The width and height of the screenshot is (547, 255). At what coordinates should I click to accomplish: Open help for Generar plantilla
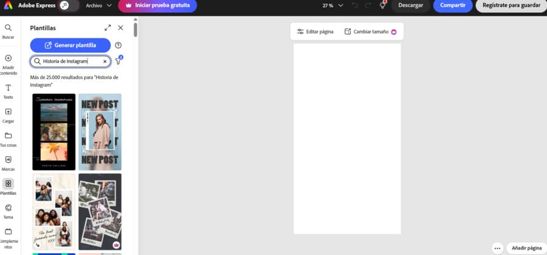click(119, 45)
